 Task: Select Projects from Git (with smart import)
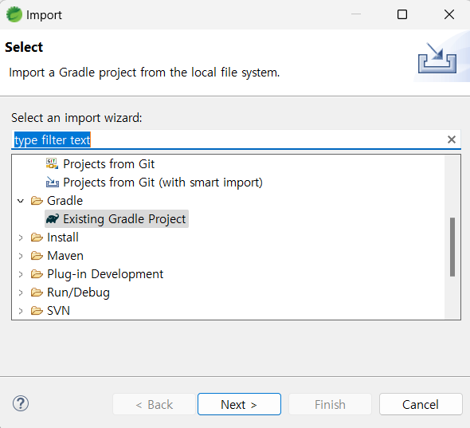[155, 182]
